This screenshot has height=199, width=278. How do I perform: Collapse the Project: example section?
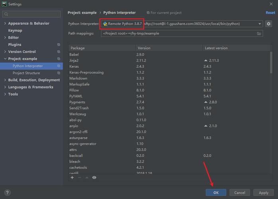[5, 59]
